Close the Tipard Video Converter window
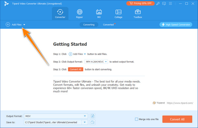Viewport: 198px width, 128px height. [193, 4]
